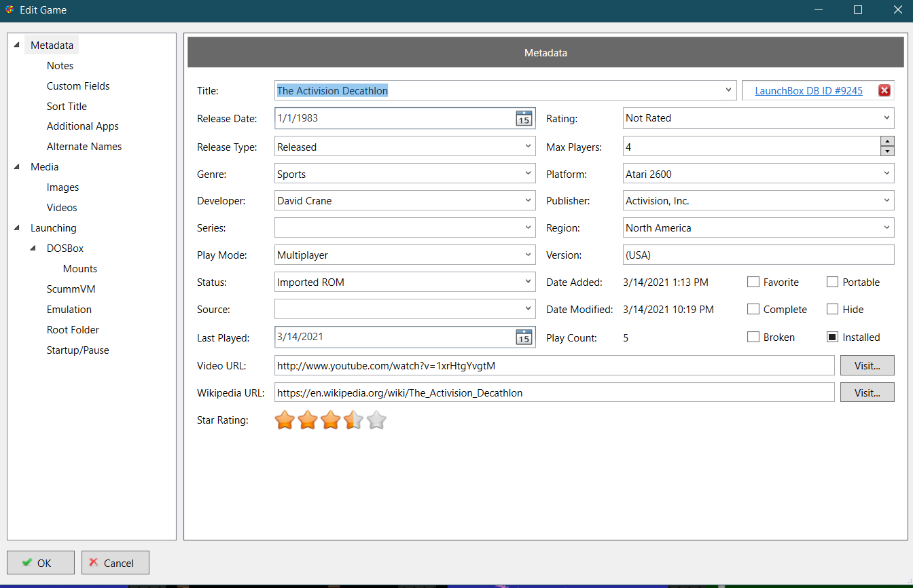Go to the Videos section

coord(62,208)
